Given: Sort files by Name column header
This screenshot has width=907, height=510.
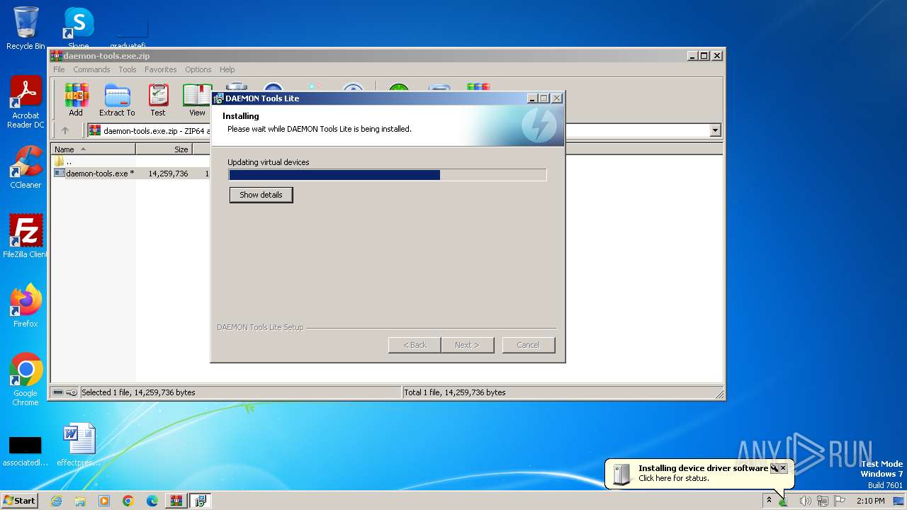Looking at the screenshot, I should point(94,149).
